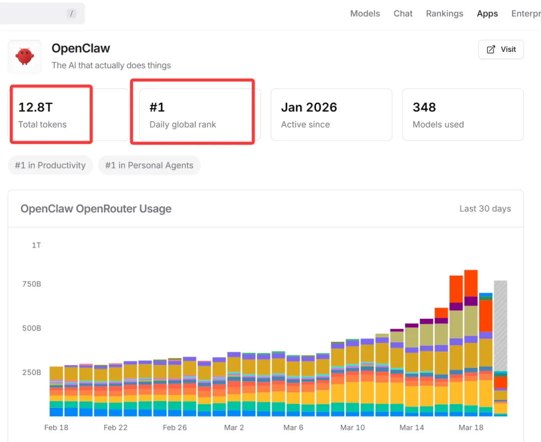Click the 'Mar 2' x-axis label
Viewport: 541px width, 442px height.
tap(234, 427)
